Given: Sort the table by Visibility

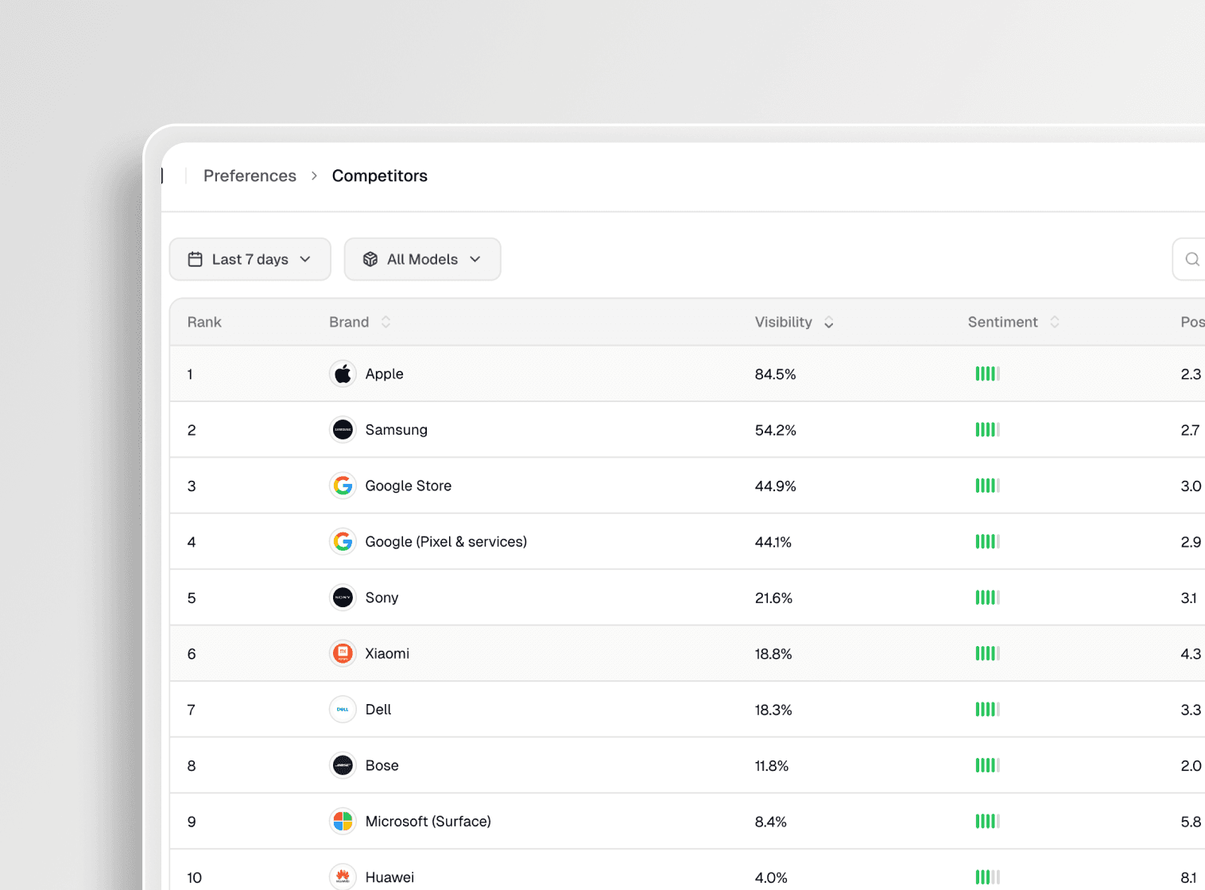Looking at the screenshot, I should 828,322.
